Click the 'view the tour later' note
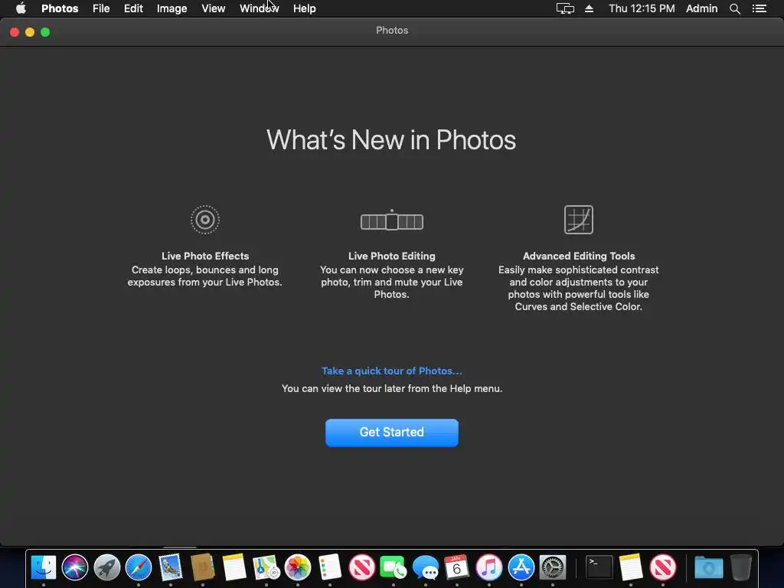 tap(391, 388)
